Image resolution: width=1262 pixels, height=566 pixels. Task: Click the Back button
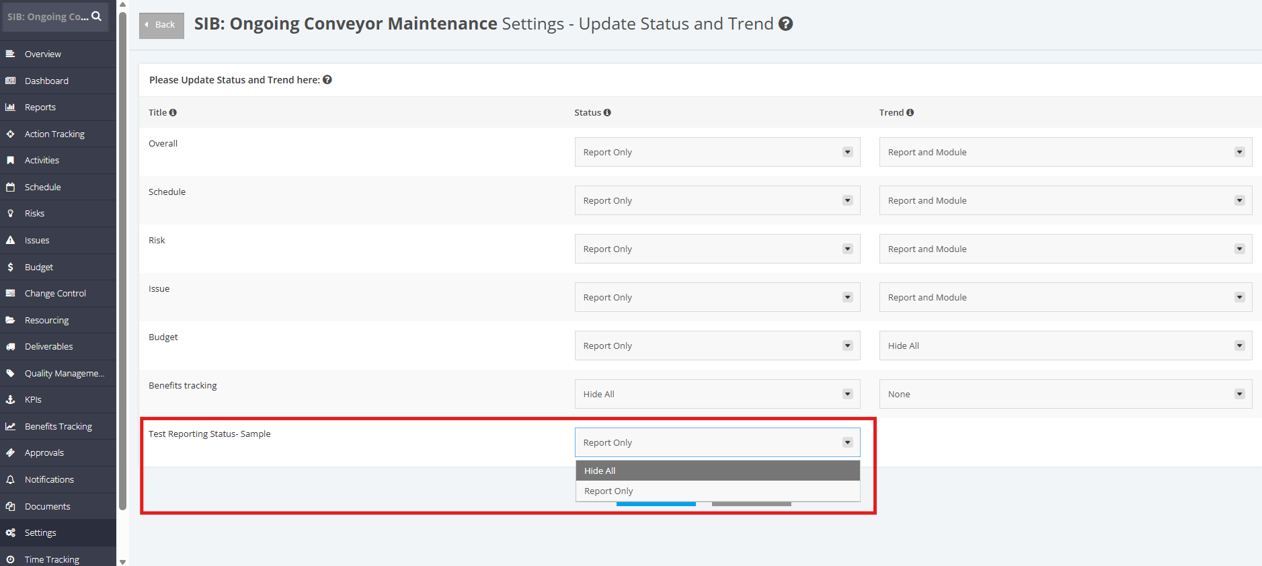click(x=161, y=25)
